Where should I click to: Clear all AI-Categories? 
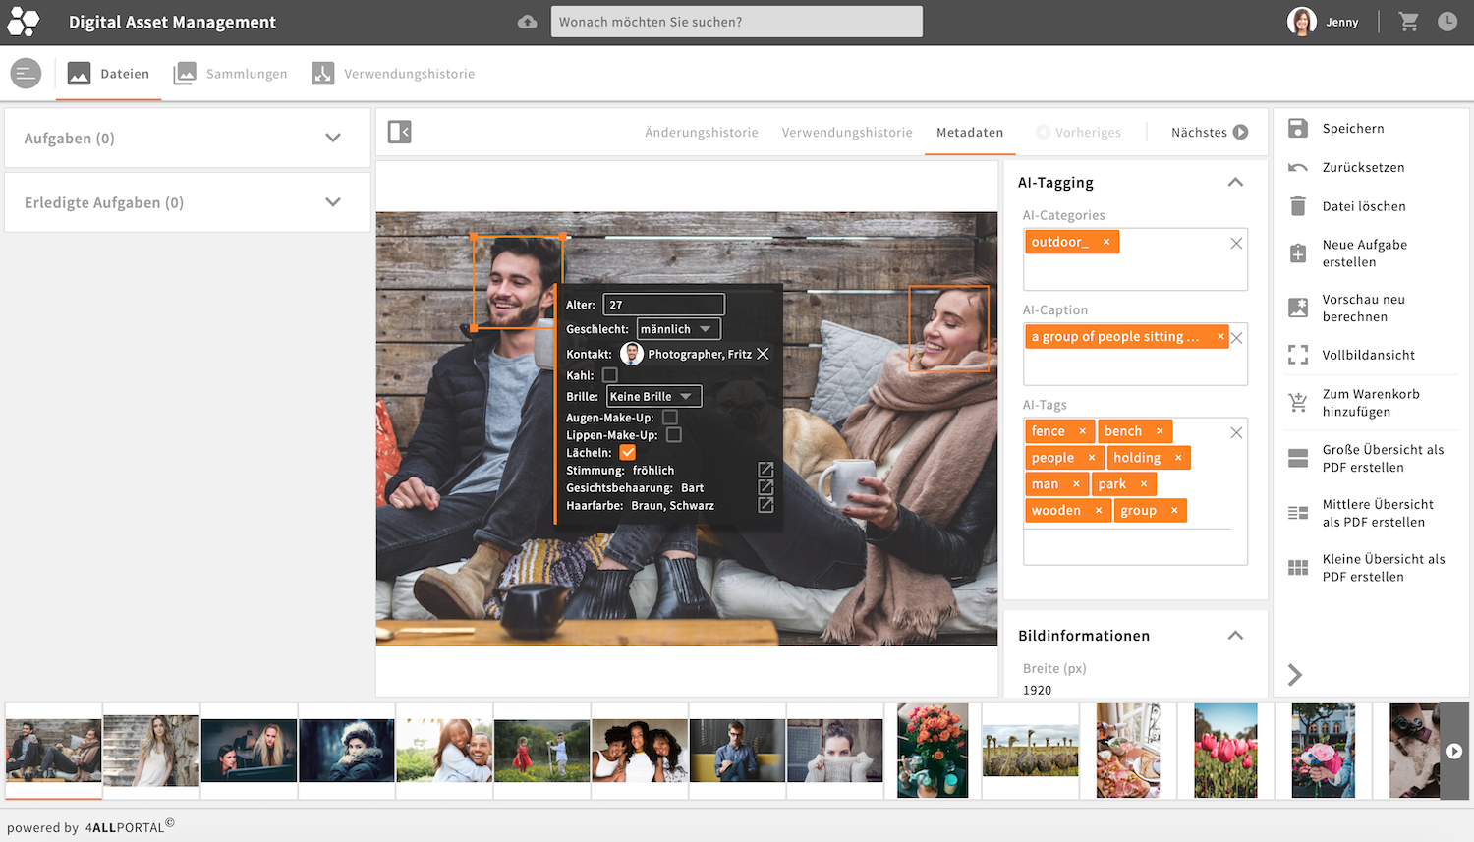(x=1236, y=244)
